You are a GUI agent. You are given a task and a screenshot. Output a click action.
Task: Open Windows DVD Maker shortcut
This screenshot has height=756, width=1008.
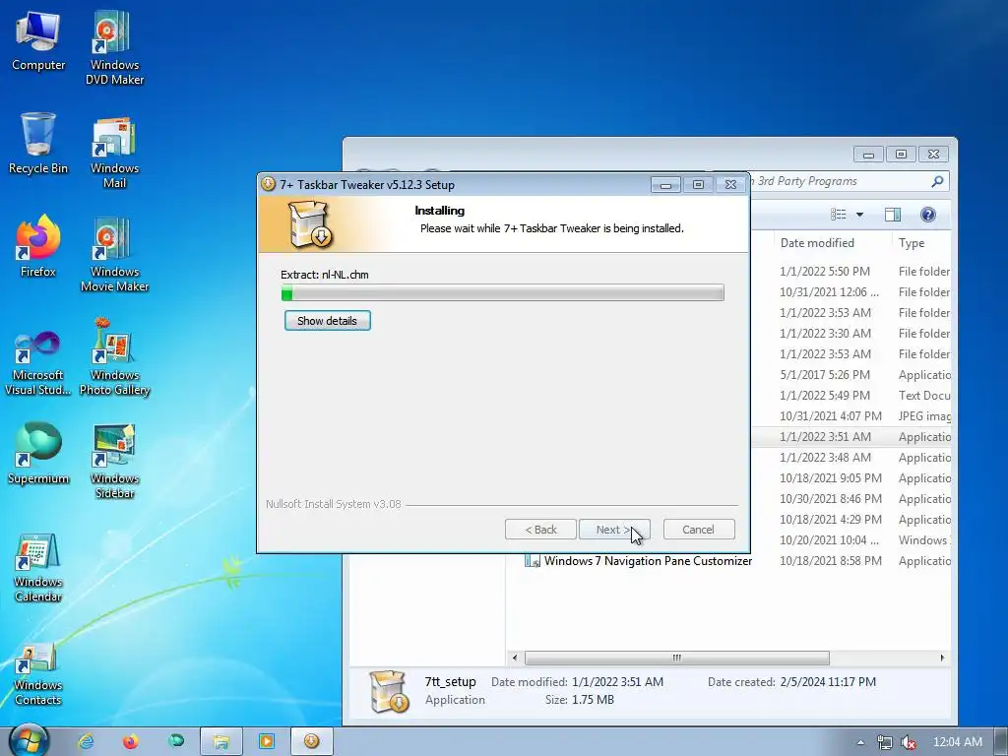(114, 46)
